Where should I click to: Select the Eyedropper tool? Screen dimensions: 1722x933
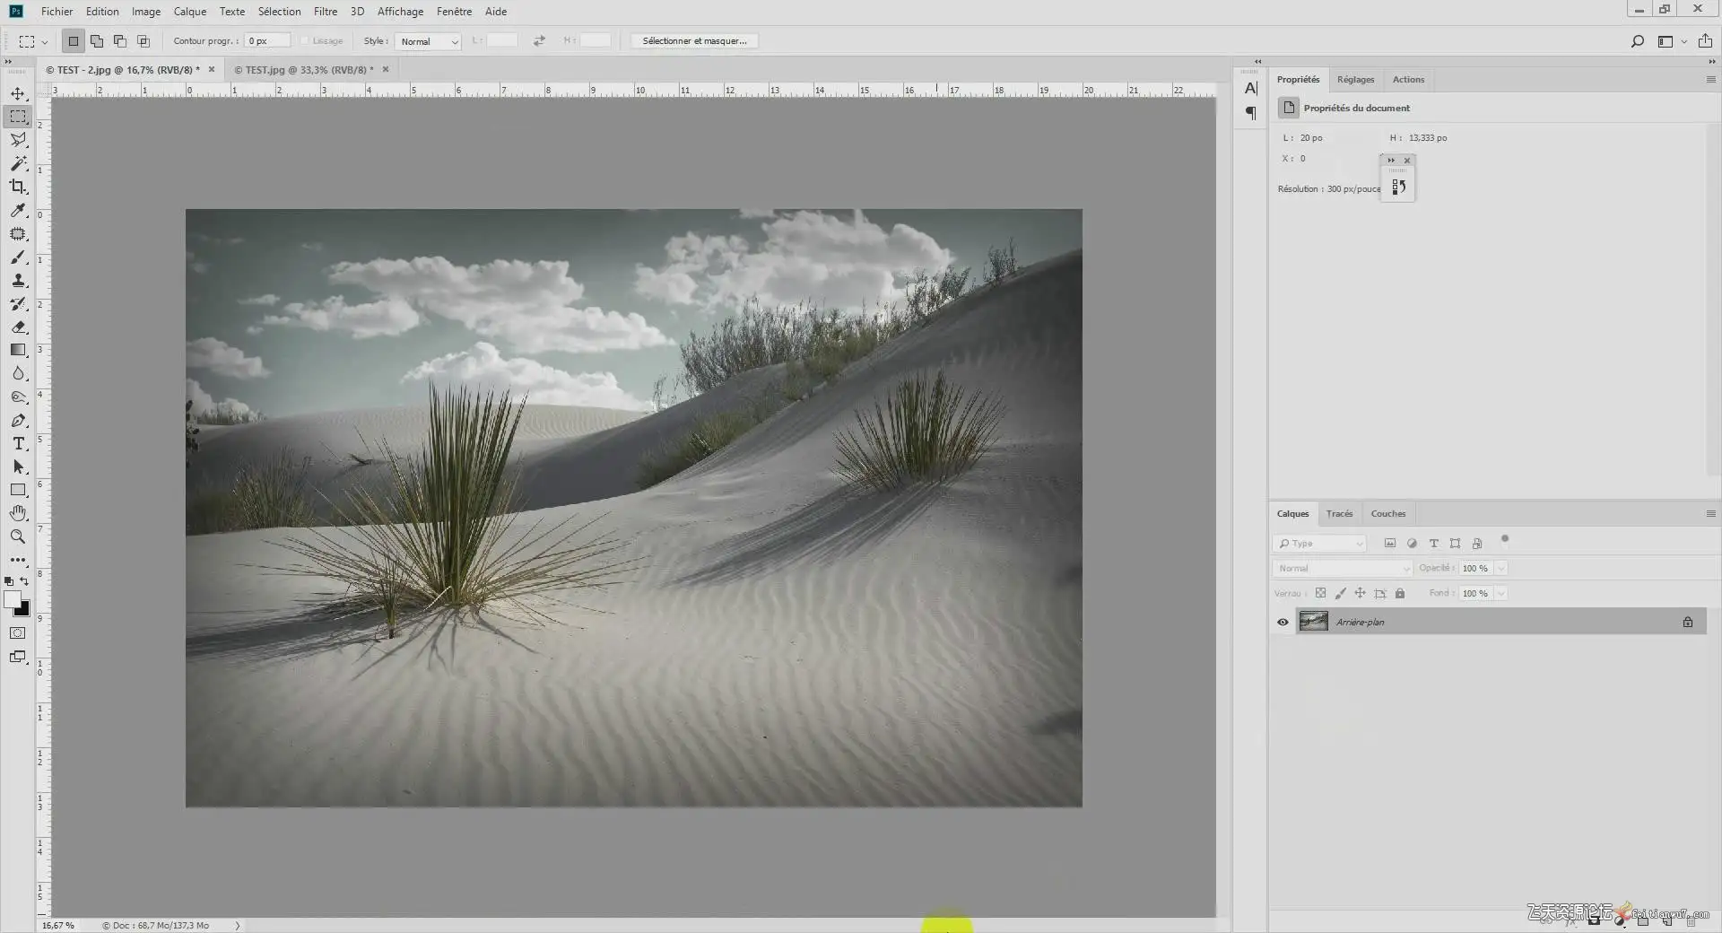[18, 210]
